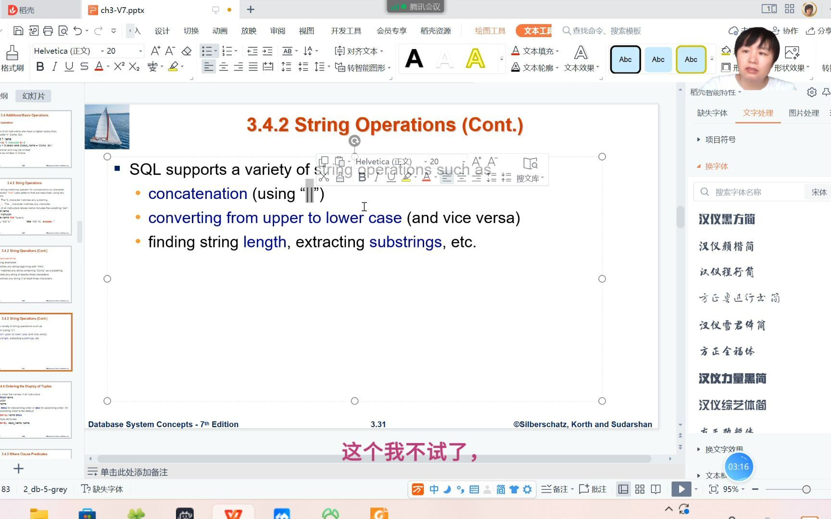The image size is (831, 519).
Task: Click the Format Painter (格式刷) brush
Action: [12, 59]
